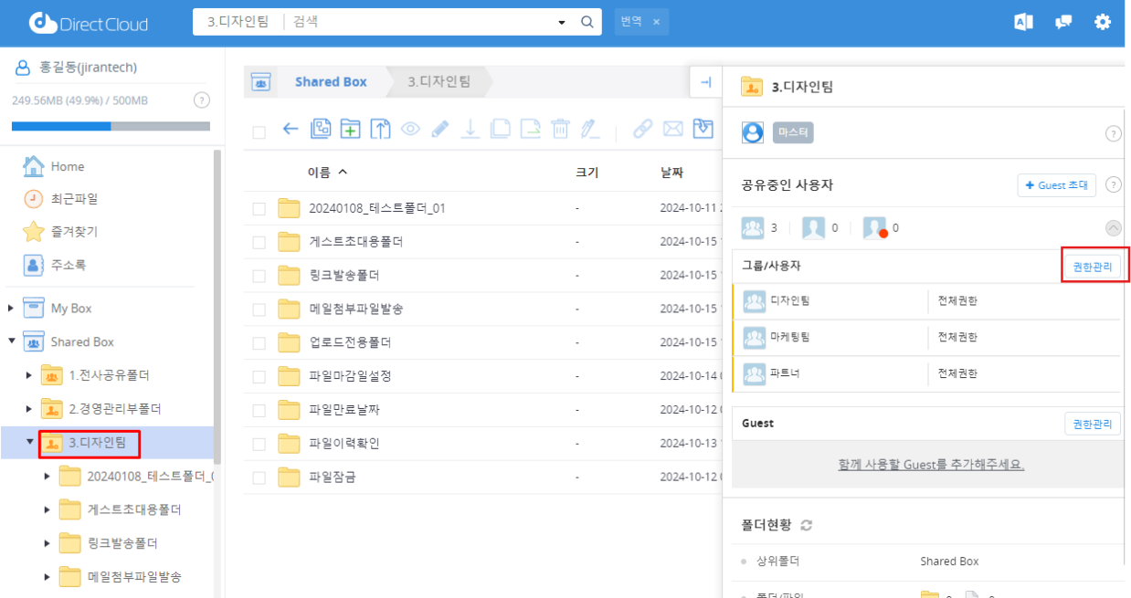Click the upload file toolbar icon

(x=380, y=130)
